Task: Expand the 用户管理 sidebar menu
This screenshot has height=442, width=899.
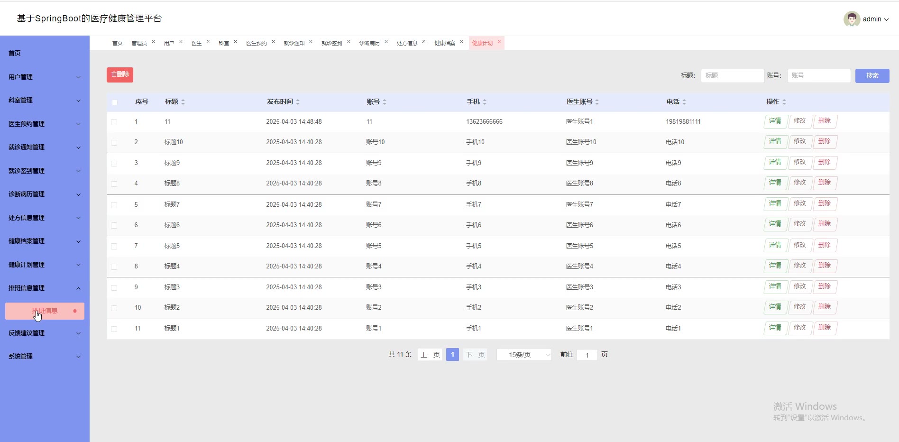Action: [45, 77]
